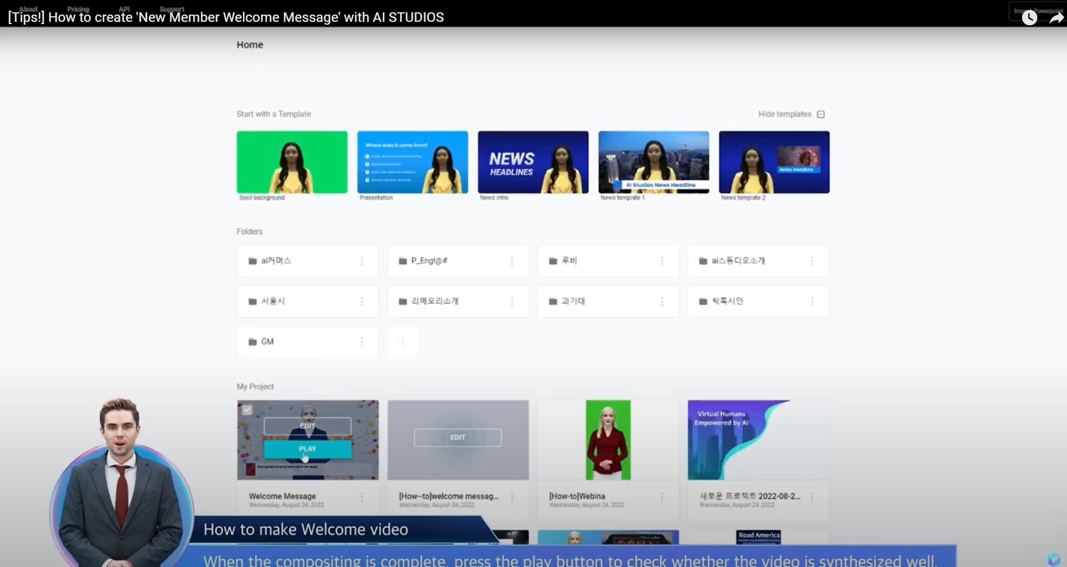The image size is (1067, 567).
Task: Click the share icon at top right
Action: pyautogui.click(x=1054, y=17)
